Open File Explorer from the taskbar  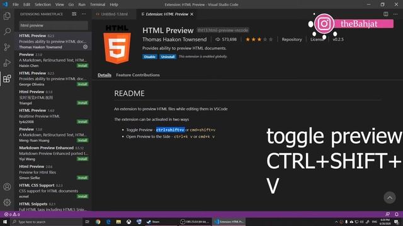[118, 222]
